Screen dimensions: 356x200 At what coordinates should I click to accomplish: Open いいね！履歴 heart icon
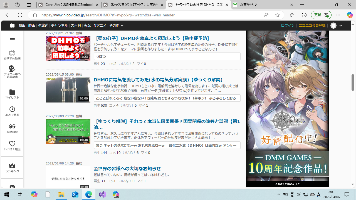pos(12,146)
